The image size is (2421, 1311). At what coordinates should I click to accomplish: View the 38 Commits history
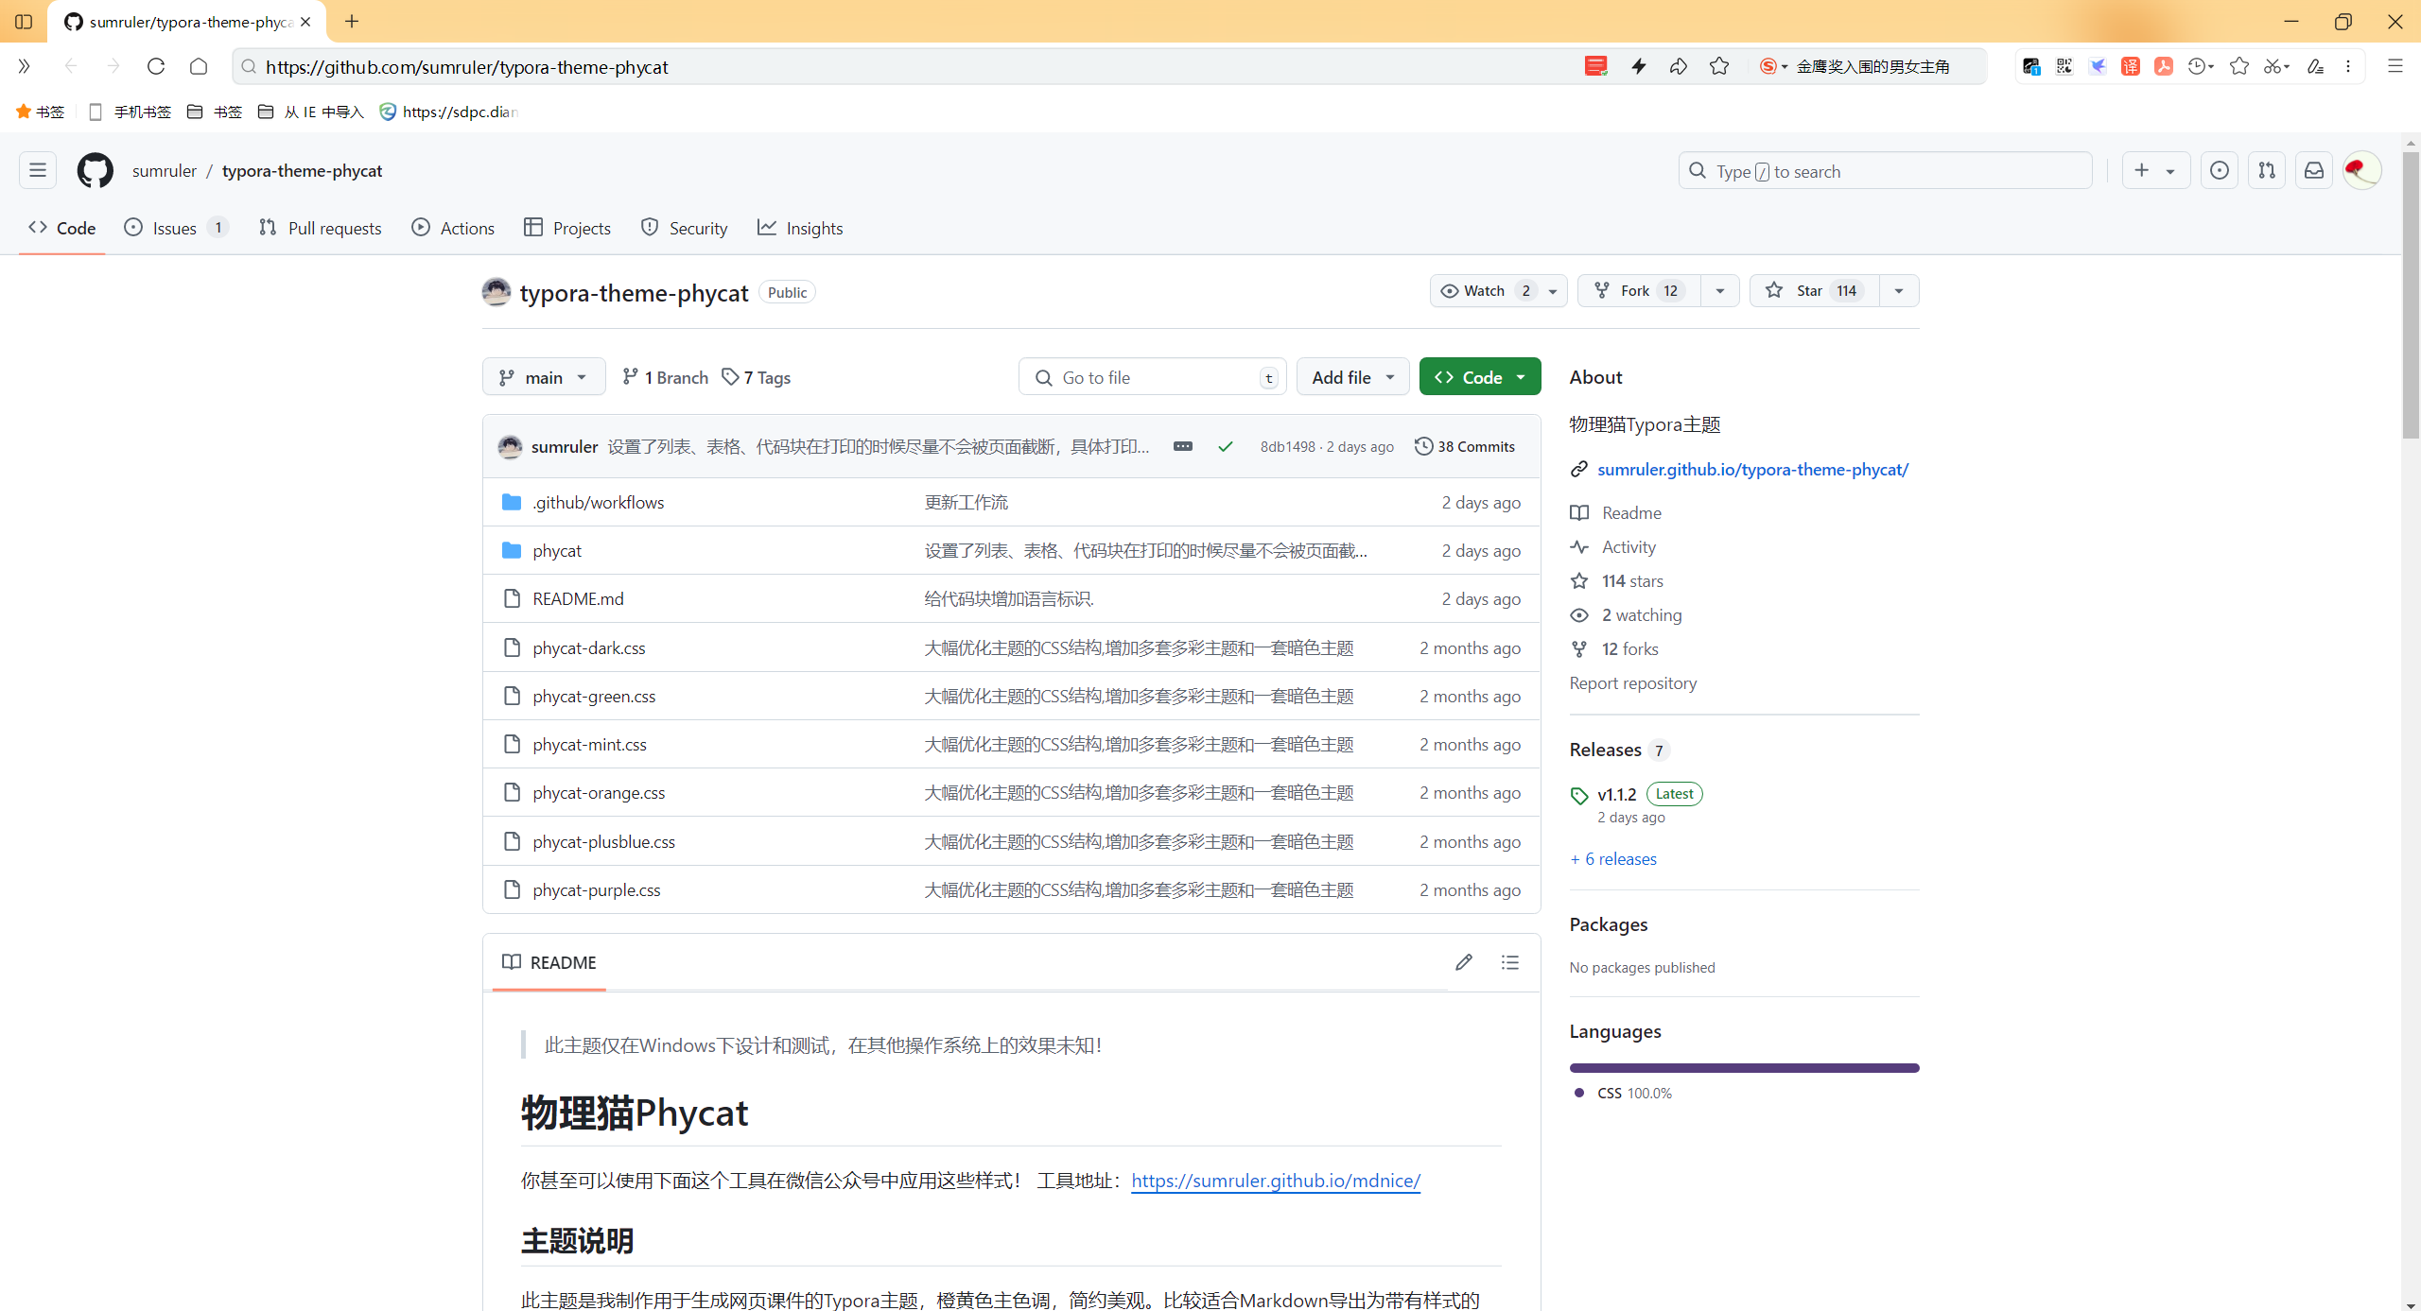point(1465,446)
